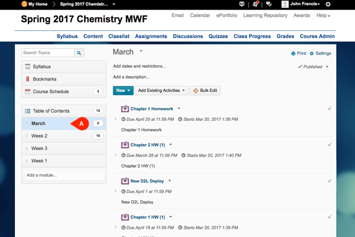Toggle the Chapter 1 Homework completion checkmark
Viewport: 355px width, 237px height.
point(330,109)
